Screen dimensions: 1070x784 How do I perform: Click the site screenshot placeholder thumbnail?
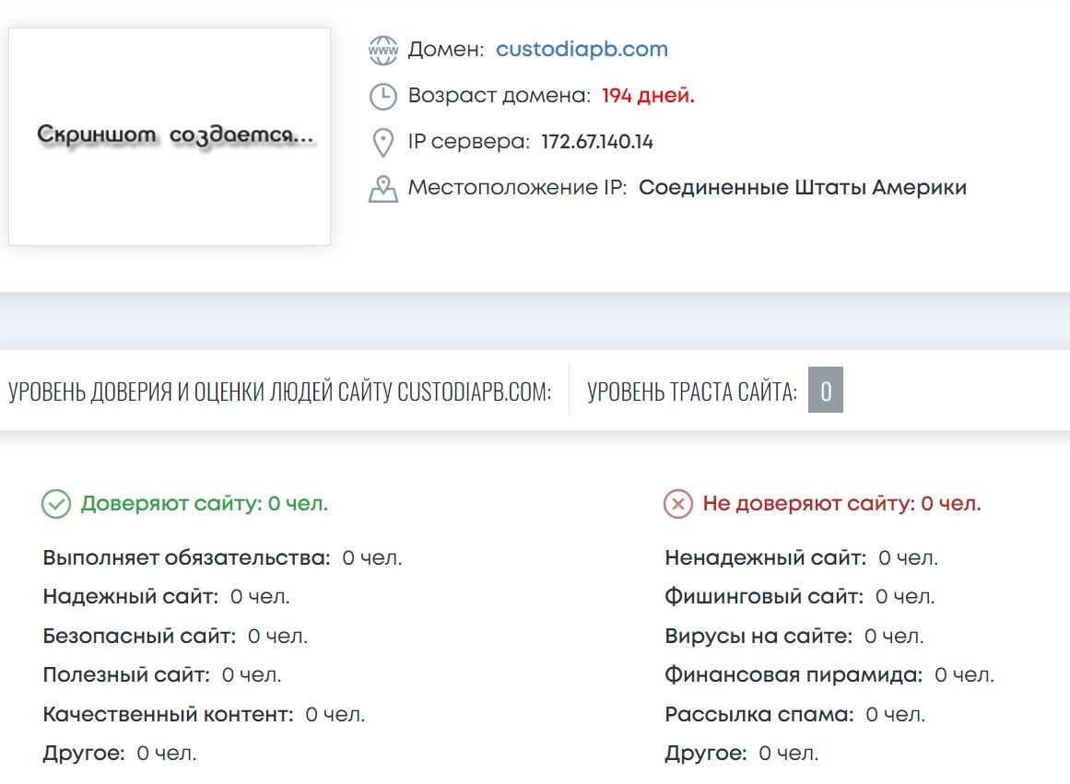[x=170, y=136]
